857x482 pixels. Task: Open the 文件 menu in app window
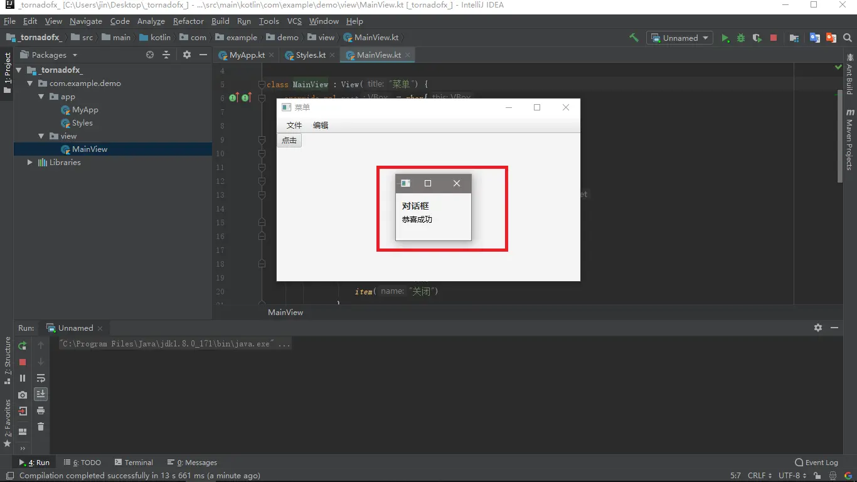[294, 125]
